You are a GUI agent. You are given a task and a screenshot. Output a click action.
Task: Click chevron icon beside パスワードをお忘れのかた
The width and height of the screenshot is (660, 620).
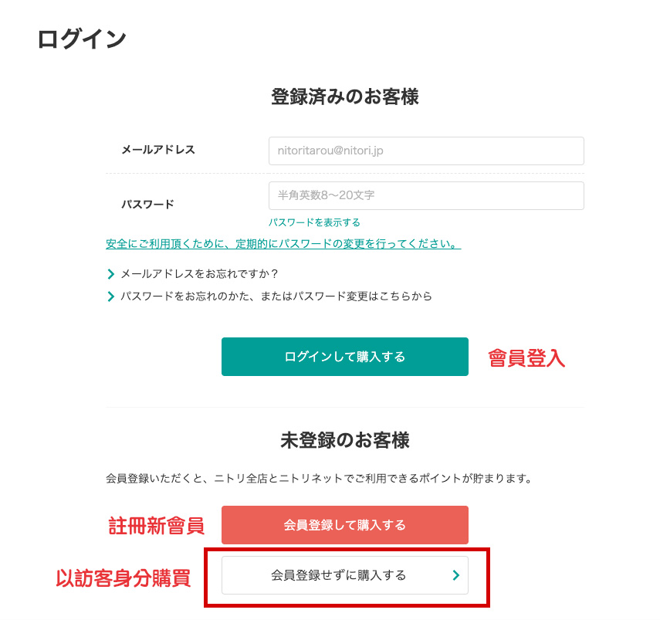tap(111, 296)
